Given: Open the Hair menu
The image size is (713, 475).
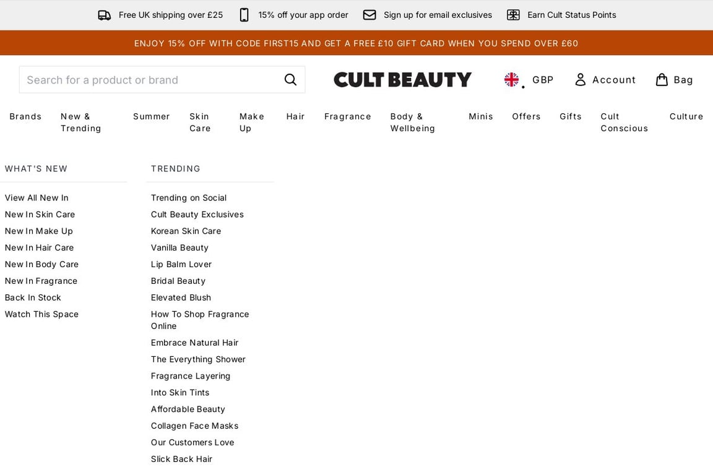Looking at the screenshot, I should click(296, 116).
